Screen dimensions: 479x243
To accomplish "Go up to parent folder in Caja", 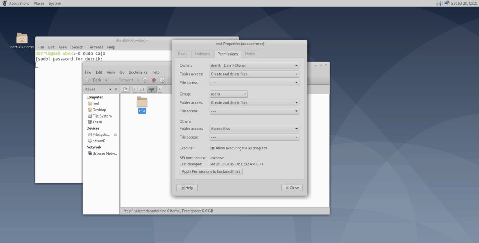I will 145,80.
